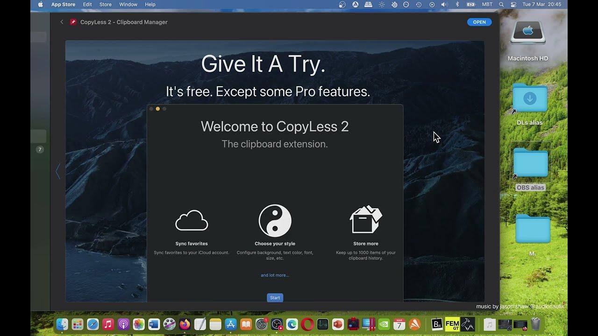
Task: Open Spotlight search in menu bar
Action: (x=501, y=4)
